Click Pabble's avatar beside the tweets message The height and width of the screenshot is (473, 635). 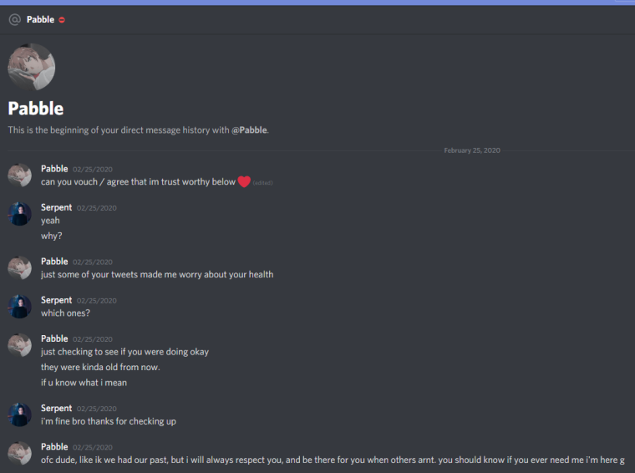(19, 267)
